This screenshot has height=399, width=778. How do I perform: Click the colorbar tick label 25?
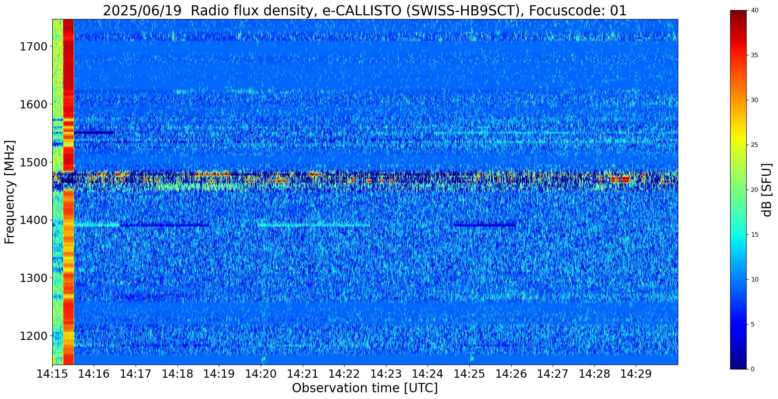(x=754, y=145)
